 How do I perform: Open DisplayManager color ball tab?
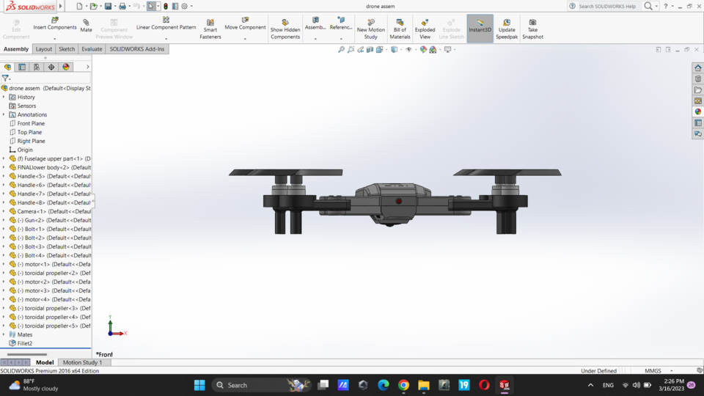click(66, 67)
